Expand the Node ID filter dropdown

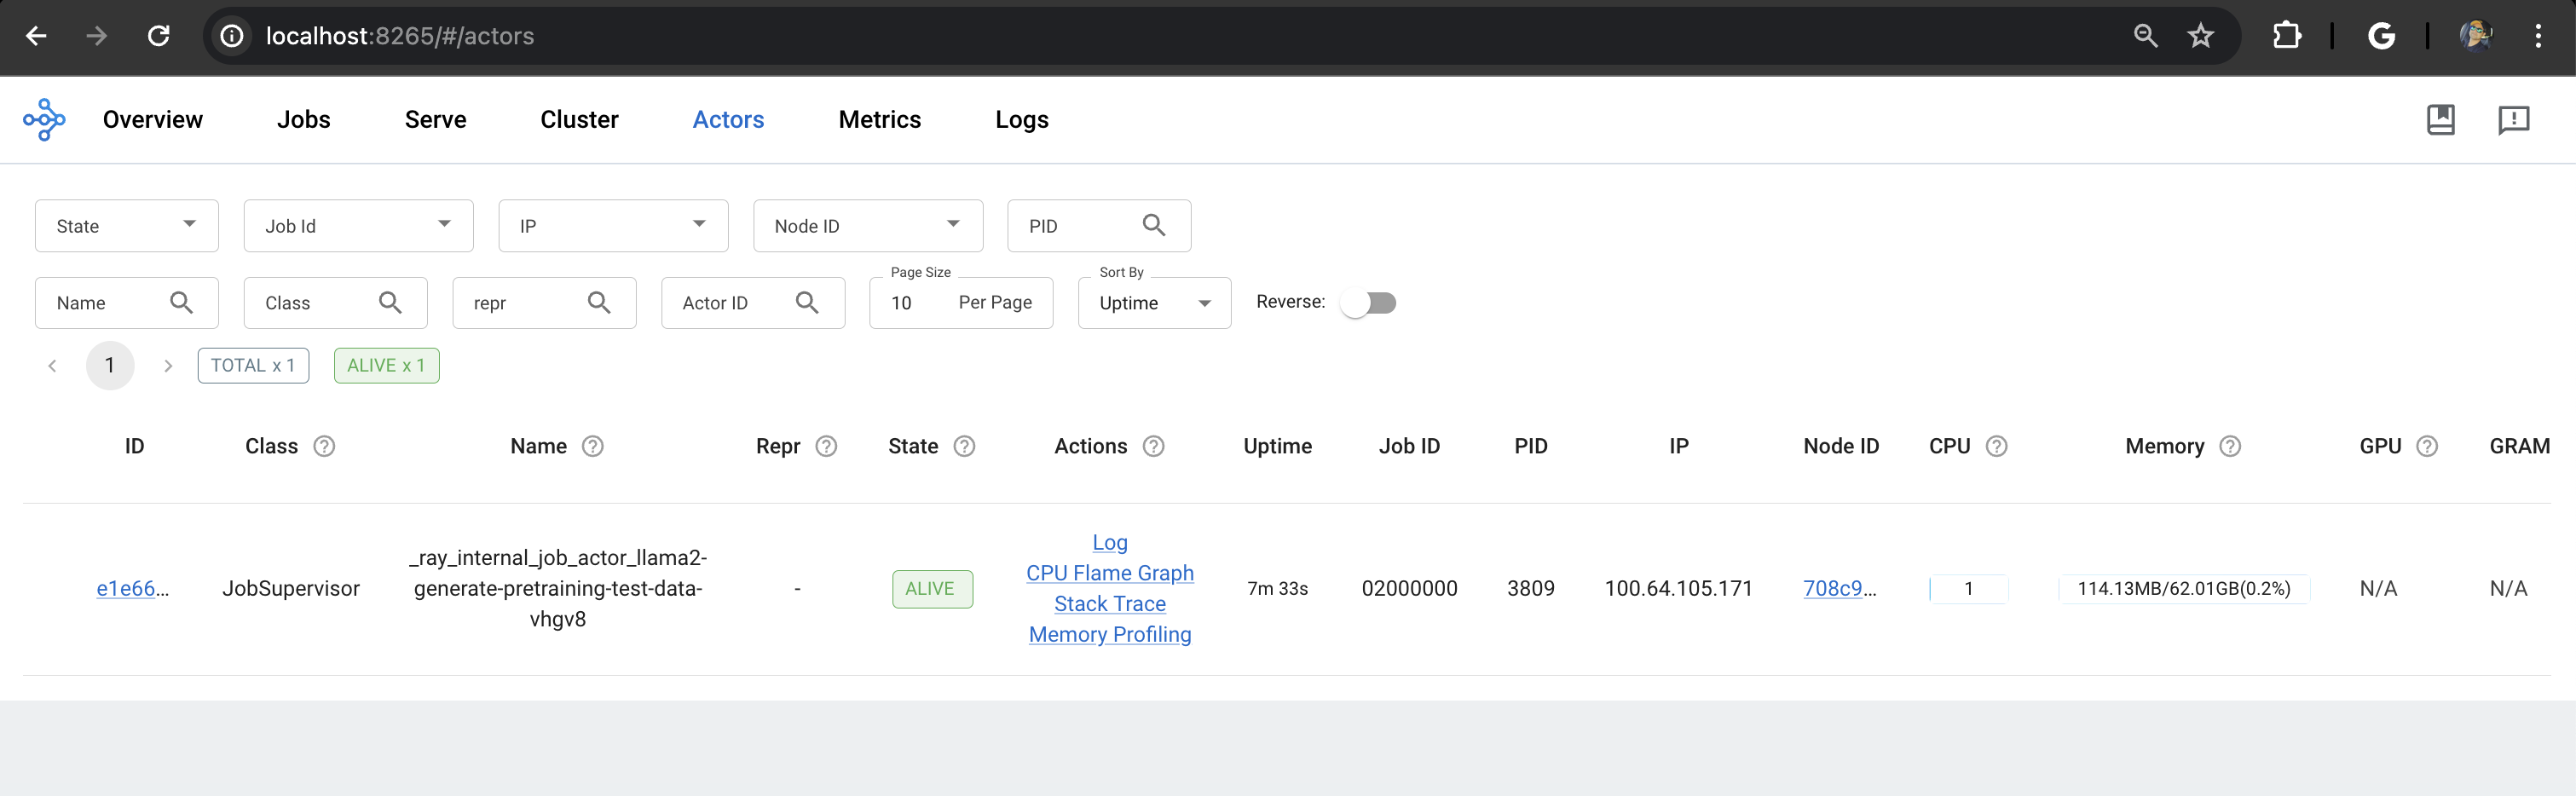click(868, 225)
